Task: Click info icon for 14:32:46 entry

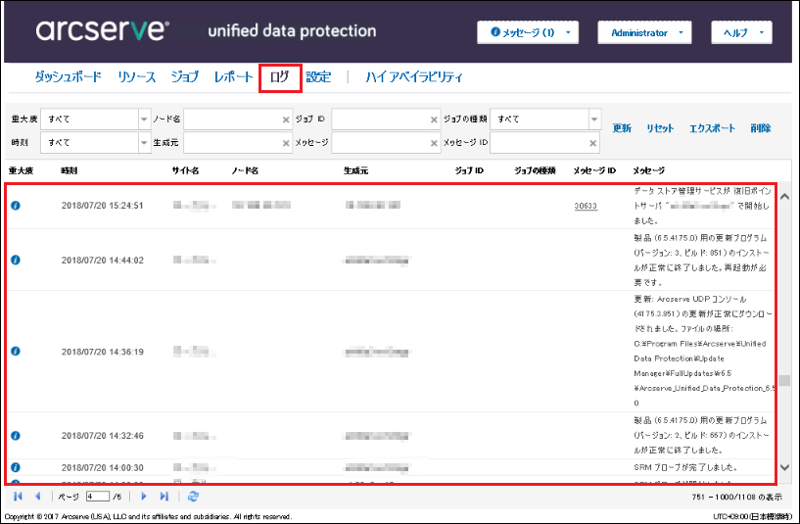Action: tap(16, 435)
